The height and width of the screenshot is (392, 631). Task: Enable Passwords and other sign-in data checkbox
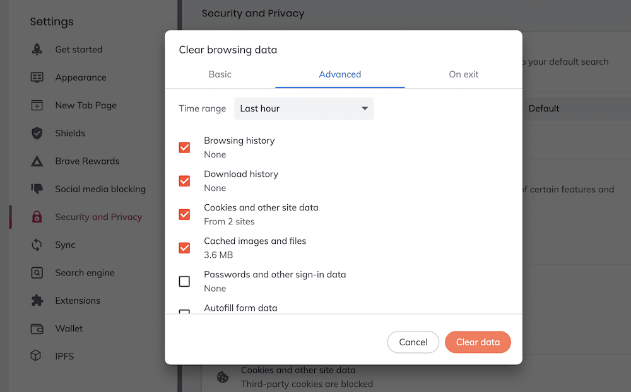(184, 281)
